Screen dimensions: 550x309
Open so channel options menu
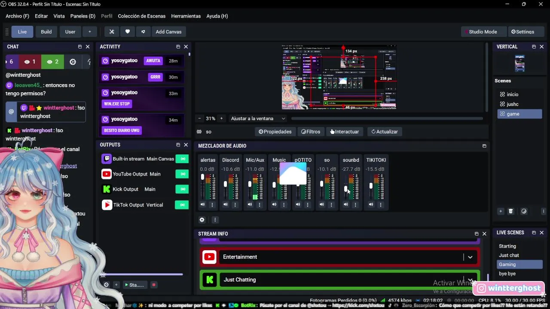[331, 205]
